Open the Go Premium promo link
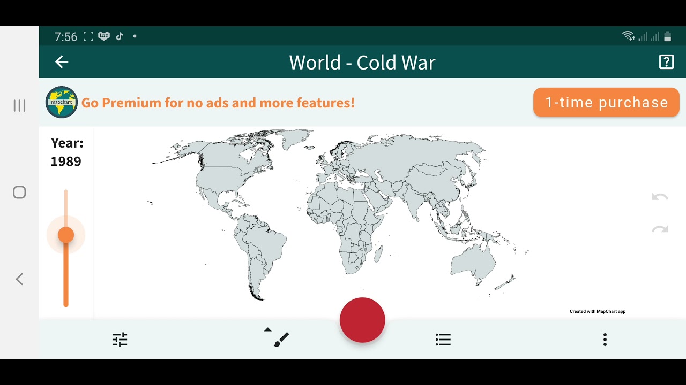 (x=218, y=103)
